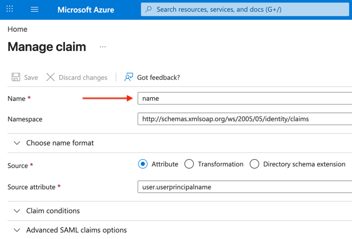Click into the Namespace field

tap(244, 119)
